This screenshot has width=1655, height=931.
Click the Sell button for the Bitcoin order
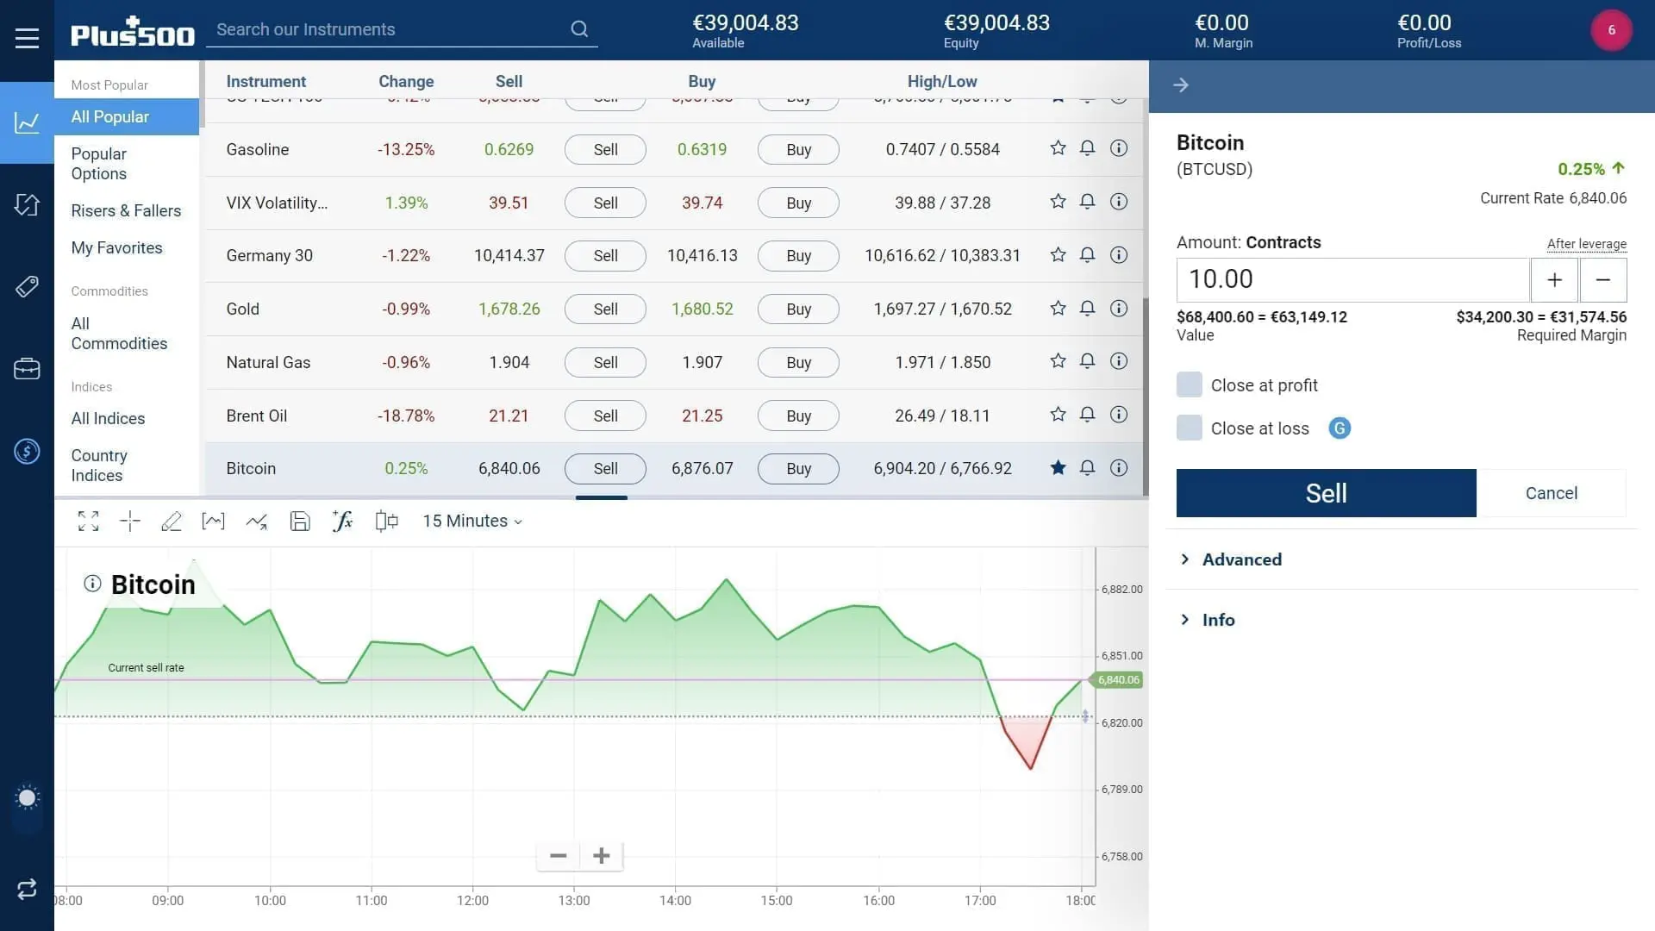(1325, 492)
